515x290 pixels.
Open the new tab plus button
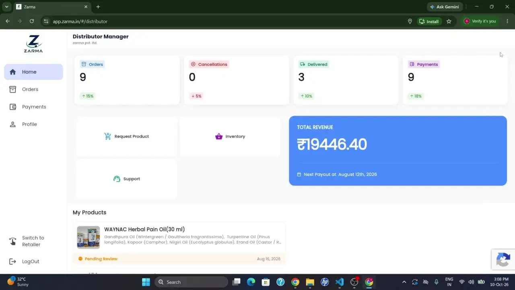(x=98, y=7)
